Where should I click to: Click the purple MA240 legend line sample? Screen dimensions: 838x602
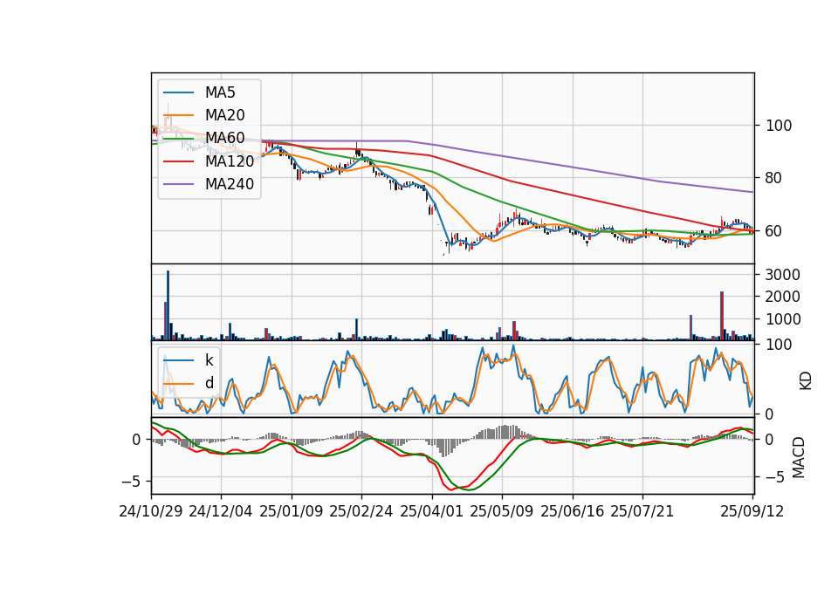(178, 184)
